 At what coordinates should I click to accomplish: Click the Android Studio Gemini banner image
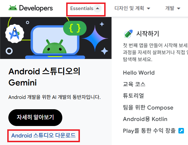(56, 38)
